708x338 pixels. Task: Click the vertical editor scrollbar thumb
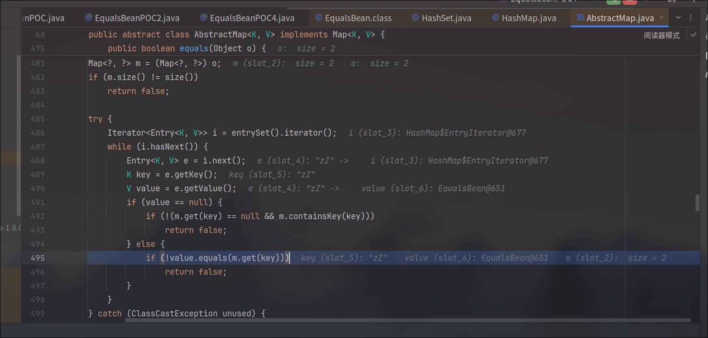point(697,203)
